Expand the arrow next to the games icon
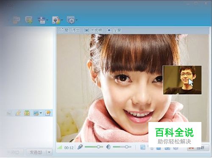Image resolution: width=212 pixels, height=158 pixels. (x=62, y=20)
